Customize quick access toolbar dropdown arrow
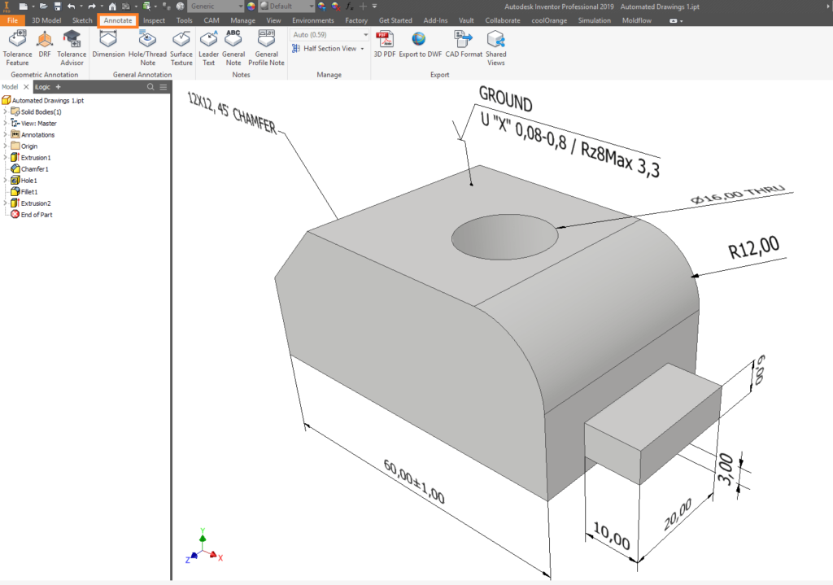The width and height of the screenshot is (833, 585). coord(374,7)
